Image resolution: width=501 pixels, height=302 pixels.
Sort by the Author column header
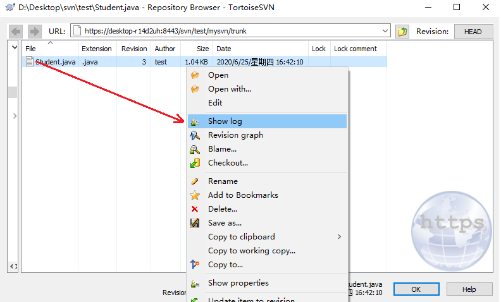[166, 49]
